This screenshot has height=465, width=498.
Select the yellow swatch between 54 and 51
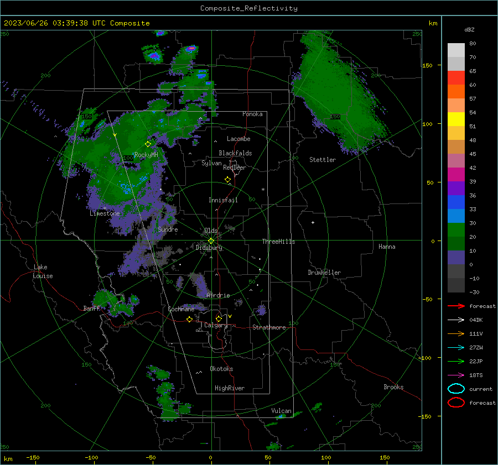click(x=456, y=119)
